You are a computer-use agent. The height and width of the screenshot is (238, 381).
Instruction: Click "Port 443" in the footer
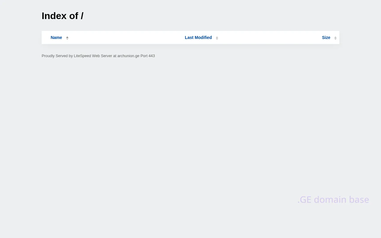148,56
